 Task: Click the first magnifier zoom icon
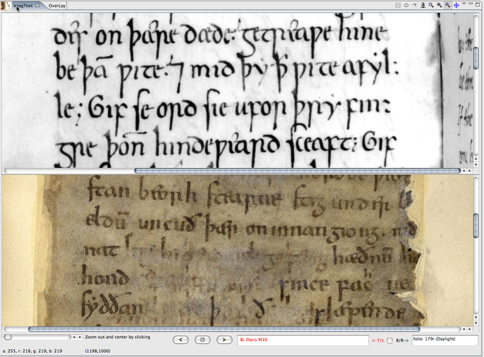pos(431,6)
